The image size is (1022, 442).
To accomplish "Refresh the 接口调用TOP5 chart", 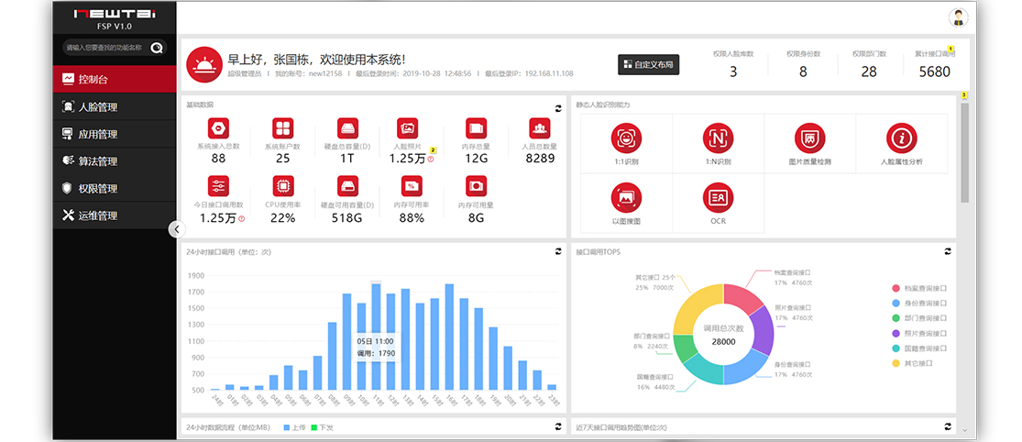I will click(x=948, y=251).
